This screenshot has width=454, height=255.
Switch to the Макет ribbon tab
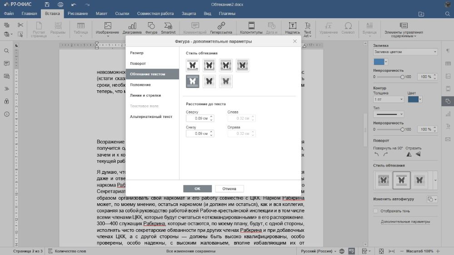101,14
